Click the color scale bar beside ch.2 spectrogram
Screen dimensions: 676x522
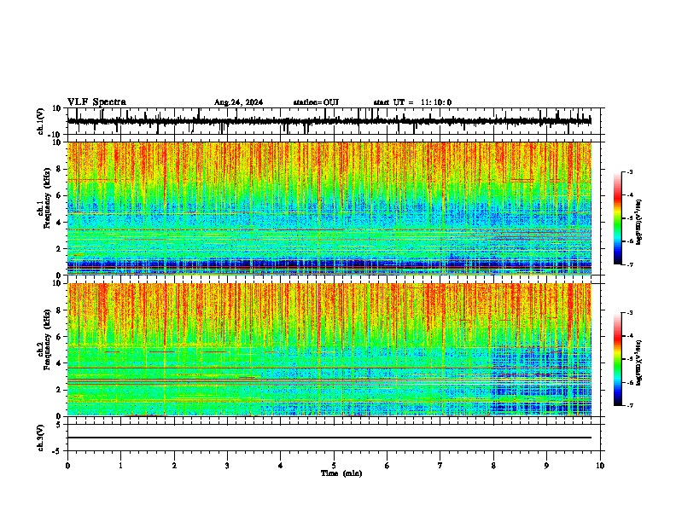click(x=617, y=359)
